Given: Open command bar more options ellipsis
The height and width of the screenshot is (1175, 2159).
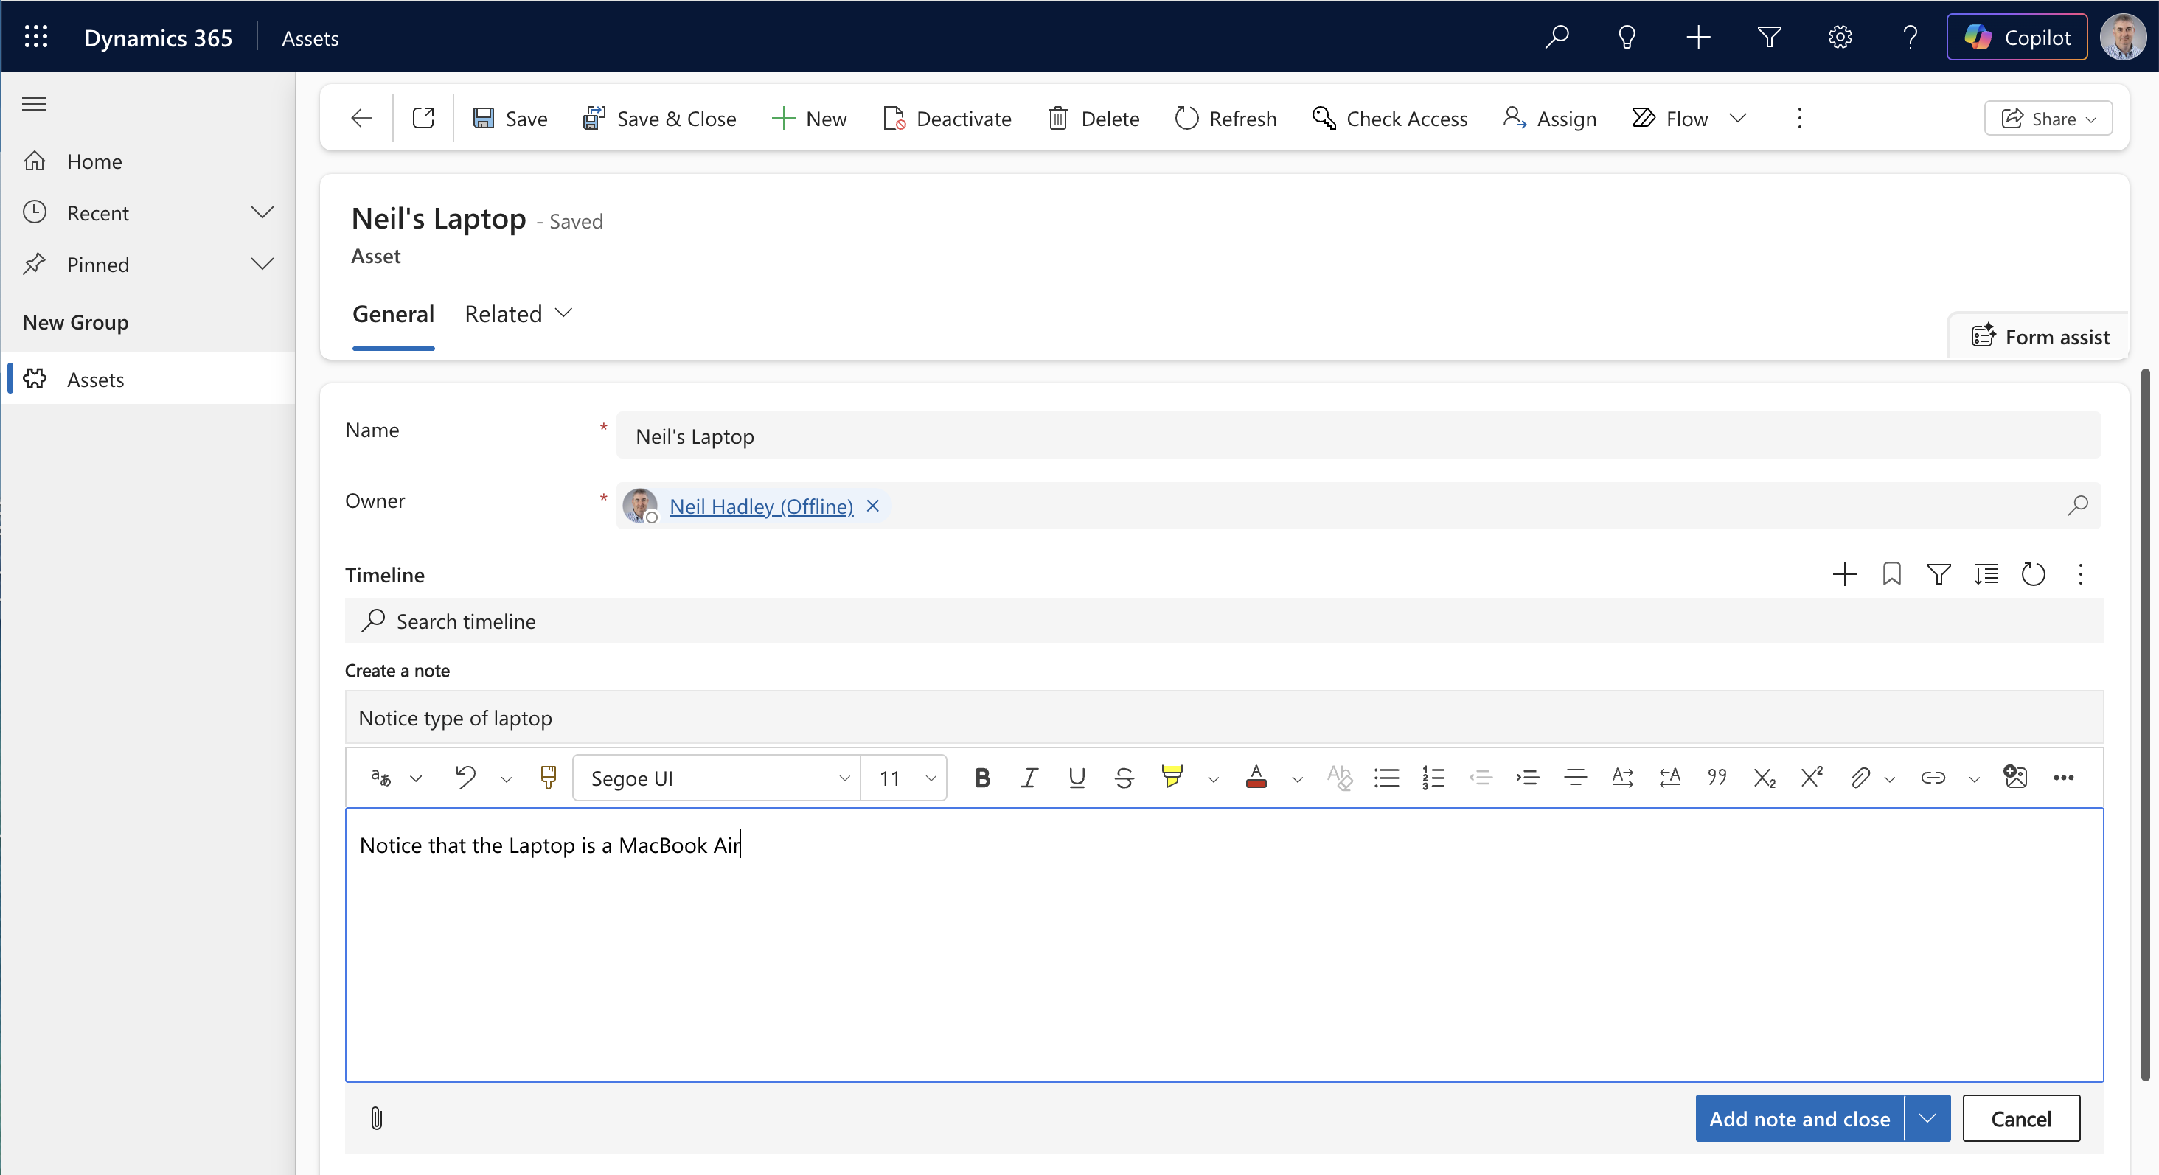Looking at the screenshot, I should click(1799, 118).
